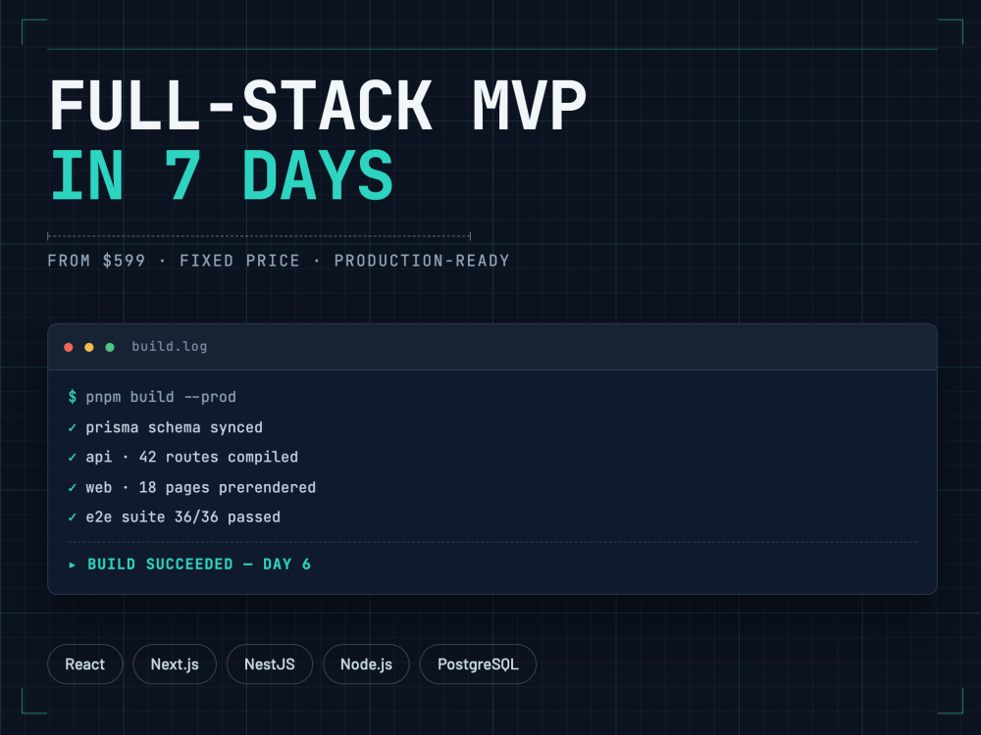Click the red dot in build.log window
Viewport: 981px width, 735px height.
pyautogui.click(x=69, y=347)
